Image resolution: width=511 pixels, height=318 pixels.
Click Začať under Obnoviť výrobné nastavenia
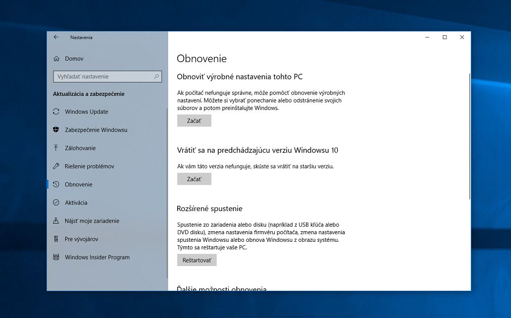194,121
